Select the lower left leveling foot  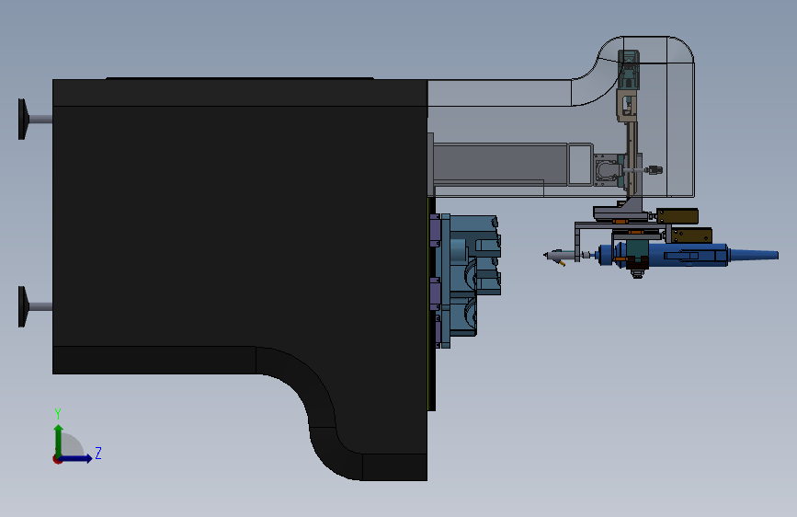[x=34, y=306]
